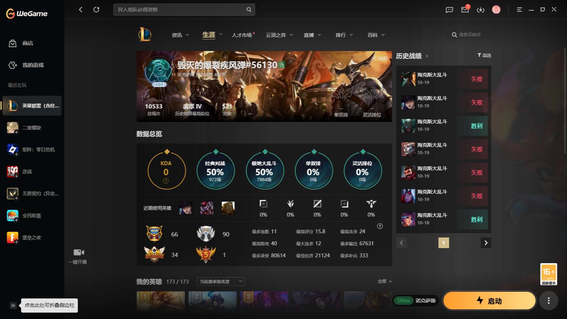
Task: Open the KDA help question mark
Action: pos(166,181)
